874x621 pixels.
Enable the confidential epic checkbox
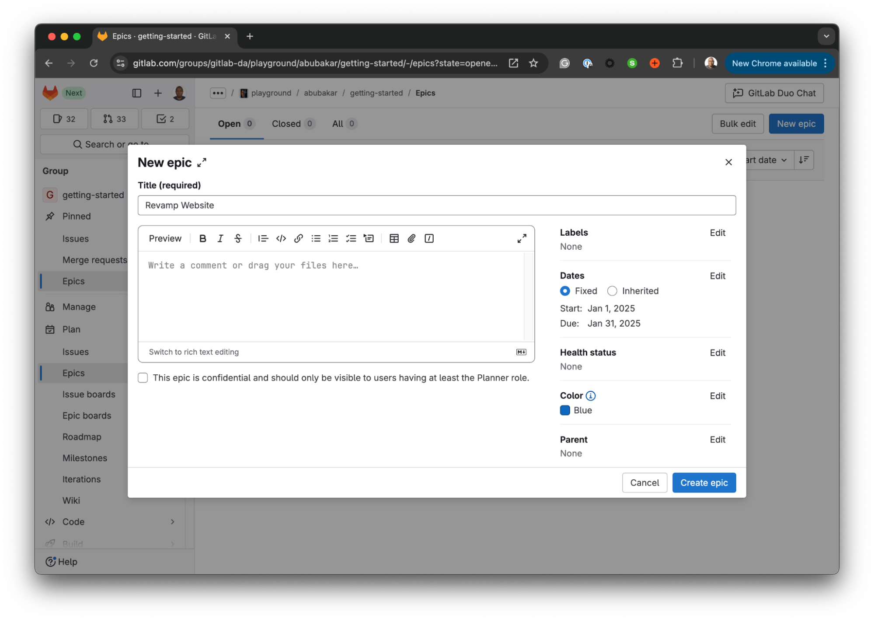pos(143,378)
